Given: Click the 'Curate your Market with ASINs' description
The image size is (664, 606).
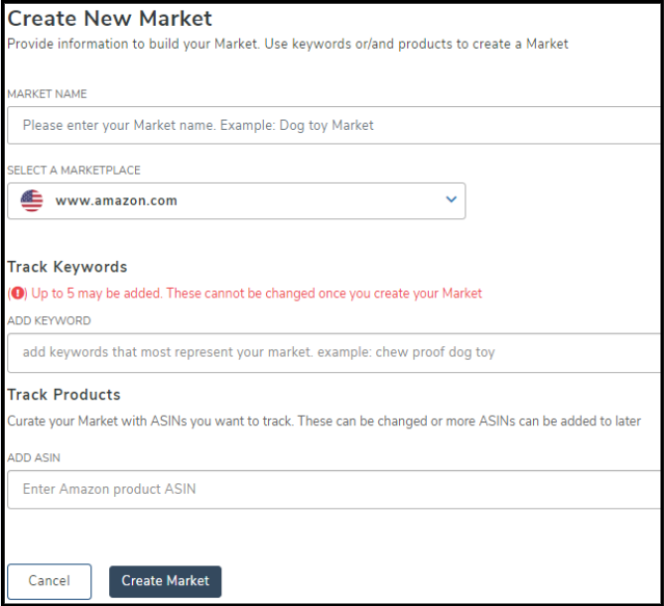Looking at the screenshot, I should point(324,421).
